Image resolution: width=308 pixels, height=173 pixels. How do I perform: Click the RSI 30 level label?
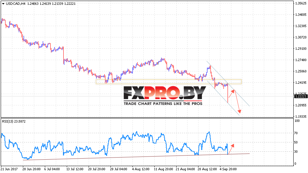(x=296, y=151)
